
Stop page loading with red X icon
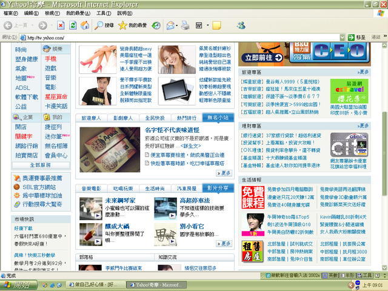pyautogui.click(x=61, y=25)
